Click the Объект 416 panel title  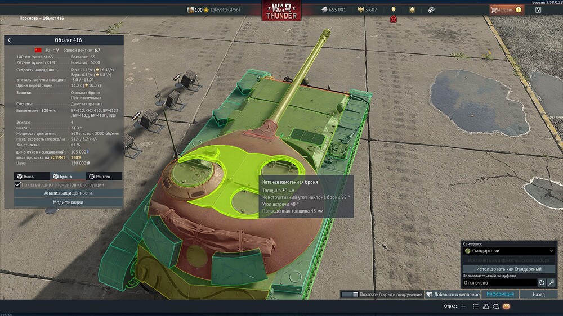(68, 40)
